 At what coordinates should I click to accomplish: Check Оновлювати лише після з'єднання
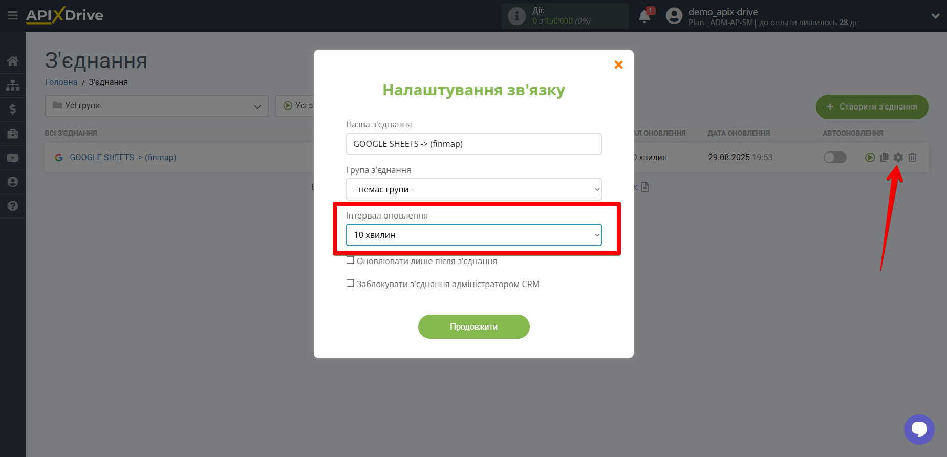point(350,260)
